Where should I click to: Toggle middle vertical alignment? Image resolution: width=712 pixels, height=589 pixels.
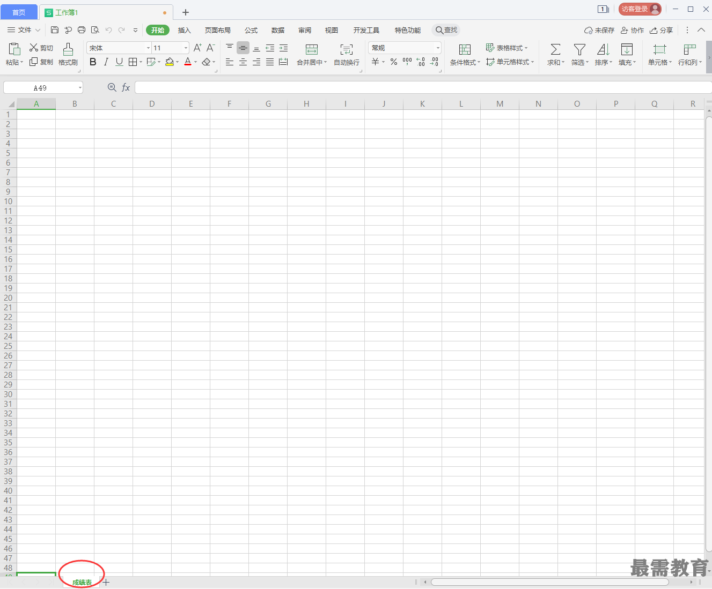pos(243,48)
